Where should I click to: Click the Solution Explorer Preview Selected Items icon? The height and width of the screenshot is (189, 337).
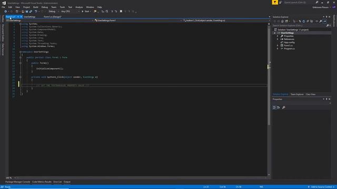coord(325,21)
